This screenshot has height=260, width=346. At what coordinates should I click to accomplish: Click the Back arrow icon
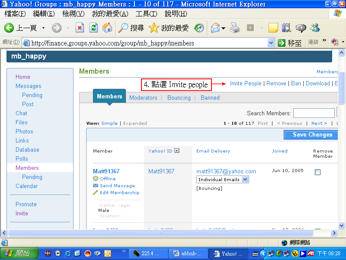point(9,28)
